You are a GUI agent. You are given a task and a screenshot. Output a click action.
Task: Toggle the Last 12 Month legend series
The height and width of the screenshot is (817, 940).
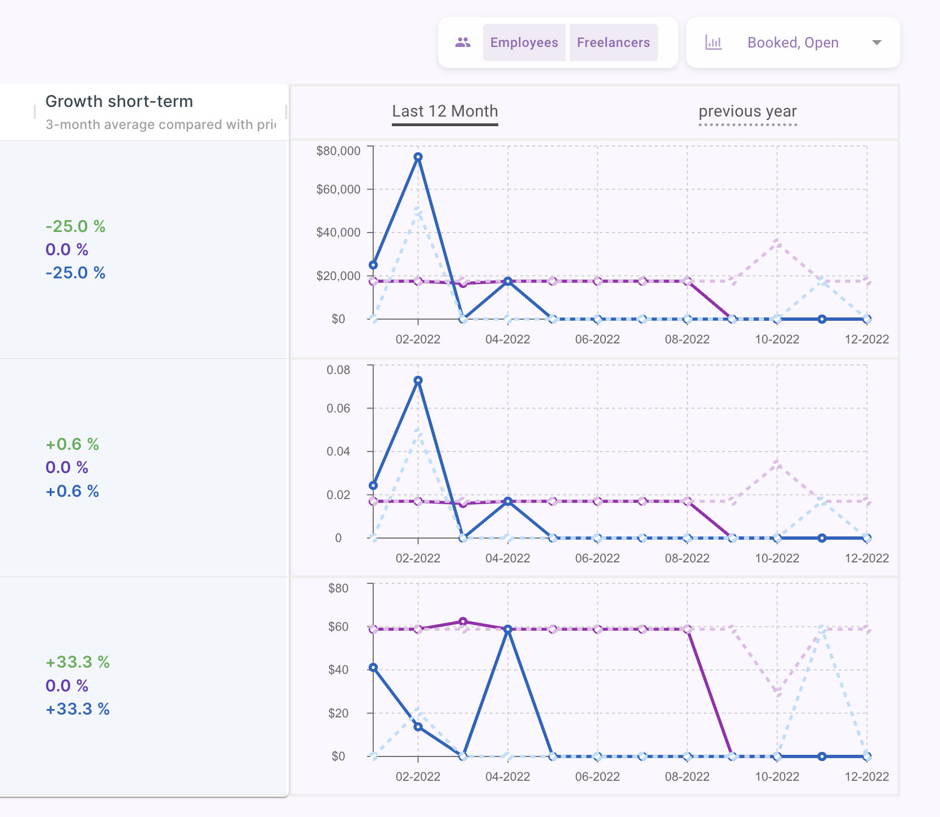445,111
